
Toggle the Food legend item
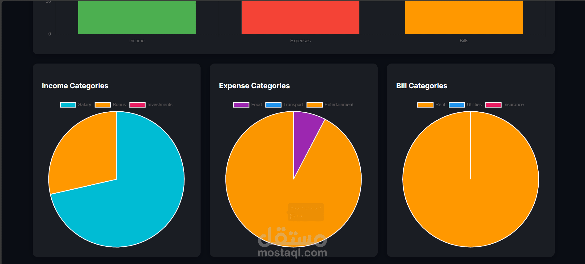click(248, 105)
